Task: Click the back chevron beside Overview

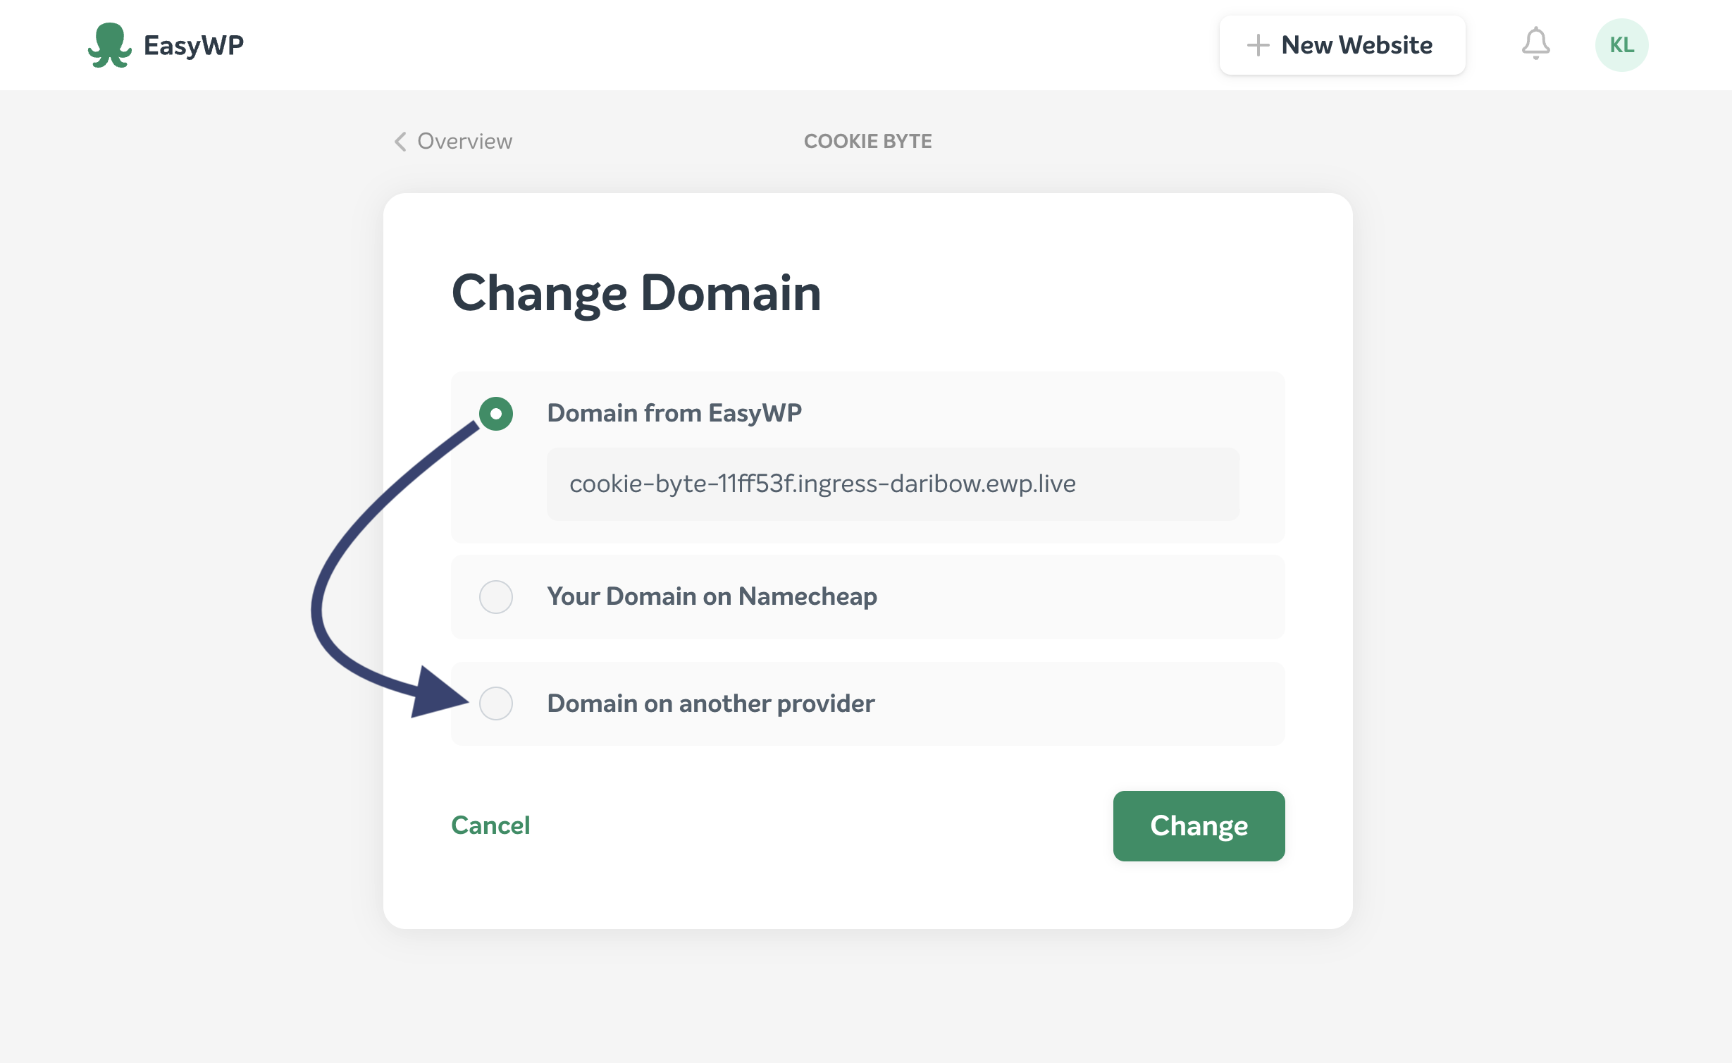Action: (x=400, y=142)
